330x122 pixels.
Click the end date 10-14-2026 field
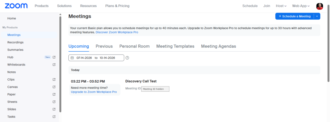tap(107, 58)
